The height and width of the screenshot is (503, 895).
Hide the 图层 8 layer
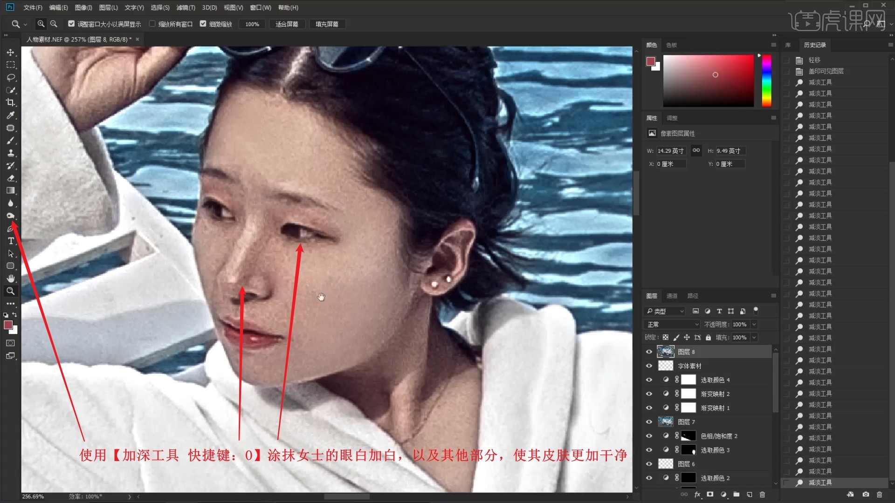649,352
